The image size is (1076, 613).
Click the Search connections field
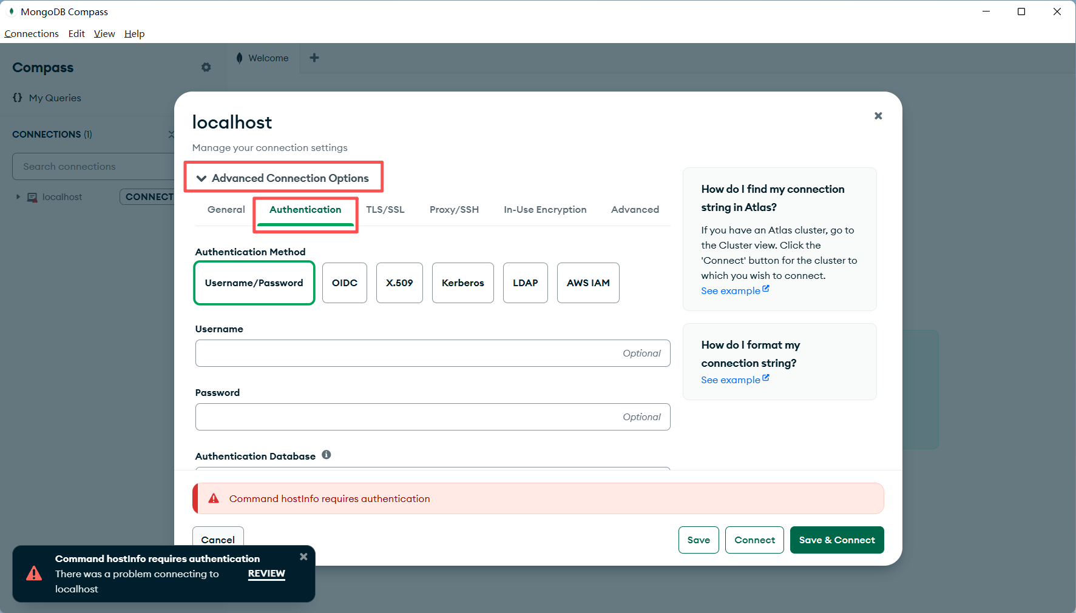(94, 166)
